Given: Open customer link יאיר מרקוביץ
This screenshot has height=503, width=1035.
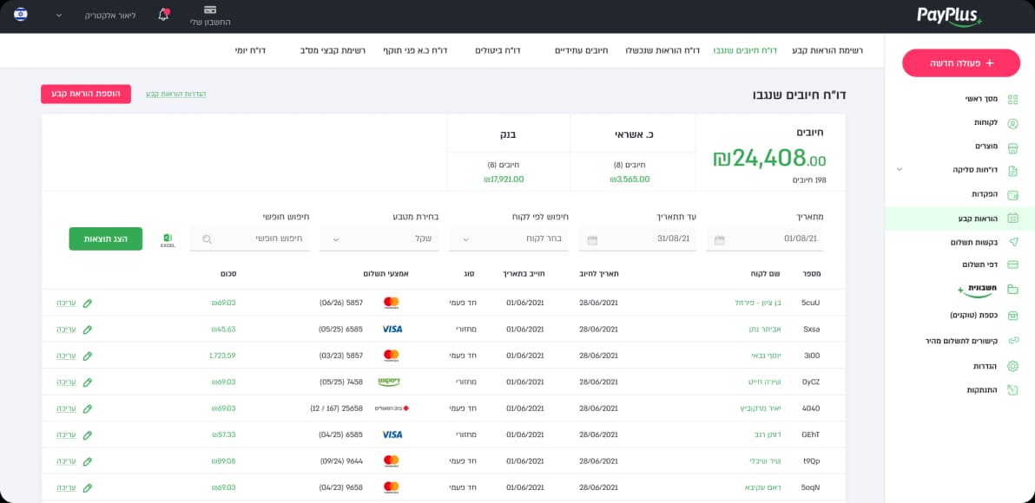Looking at the screenshot, I should tap(761, 408).
